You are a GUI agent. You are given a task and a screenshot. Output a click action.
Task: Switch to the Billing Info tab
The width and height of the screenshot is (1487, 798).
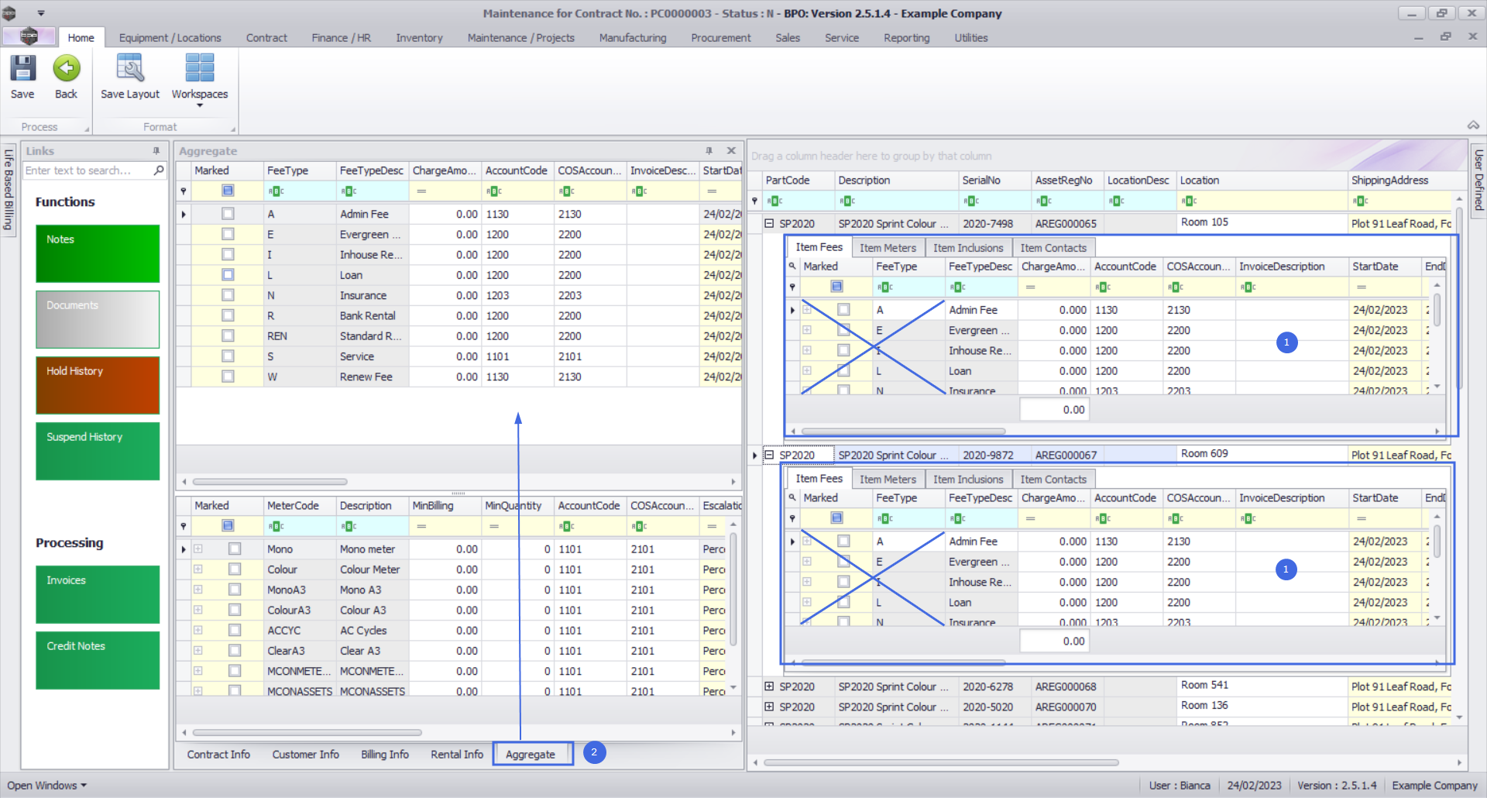[x=385, y=755]
